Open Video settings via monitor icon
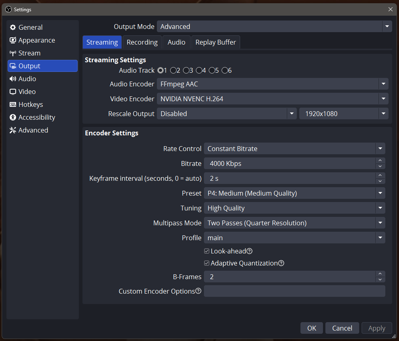This screenshot has width=399, height=341. (x=13, y=92)
